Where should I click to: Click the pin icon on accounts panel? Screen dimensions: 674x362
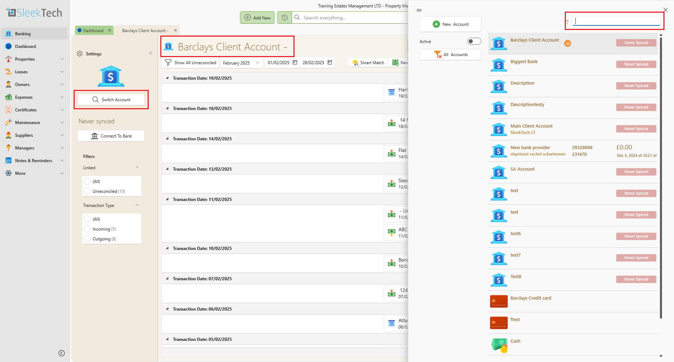pos(419,10)
